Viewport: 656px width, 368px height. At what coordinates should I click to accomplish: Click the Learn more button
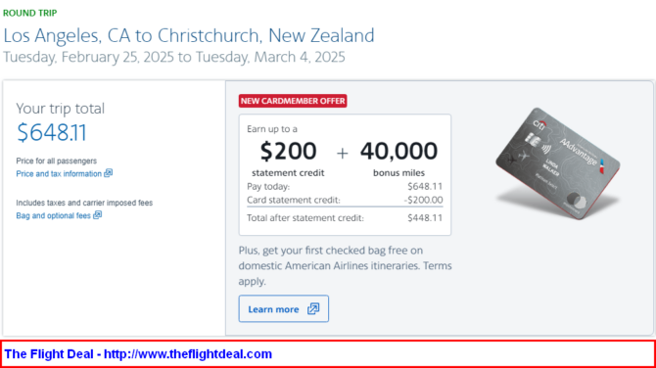tap(284, 308)
